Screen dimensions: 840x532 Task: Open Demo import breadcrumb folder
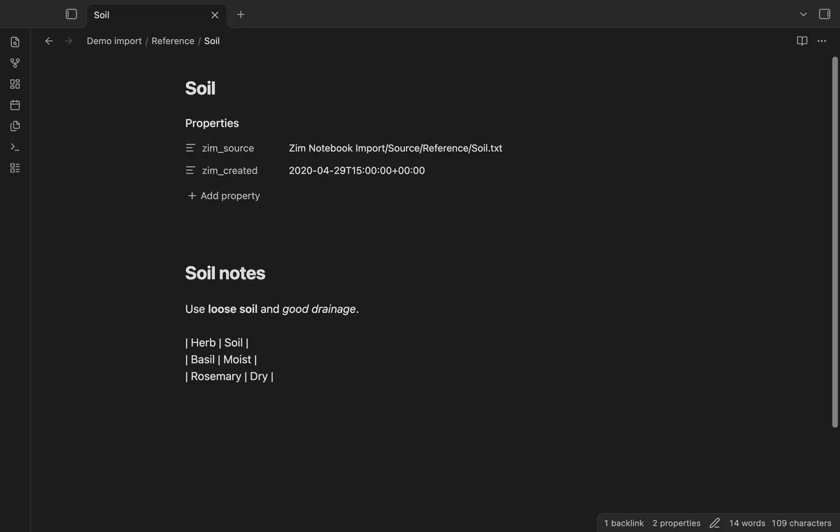114,41
